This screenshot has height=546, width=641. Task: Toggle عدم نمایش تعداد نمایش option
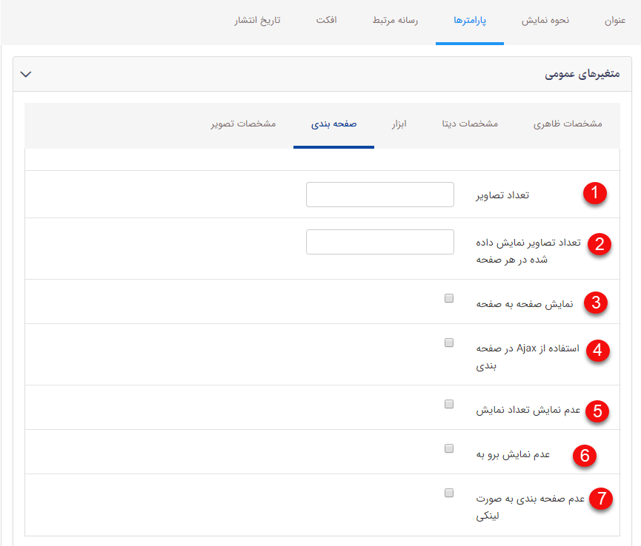448,403
